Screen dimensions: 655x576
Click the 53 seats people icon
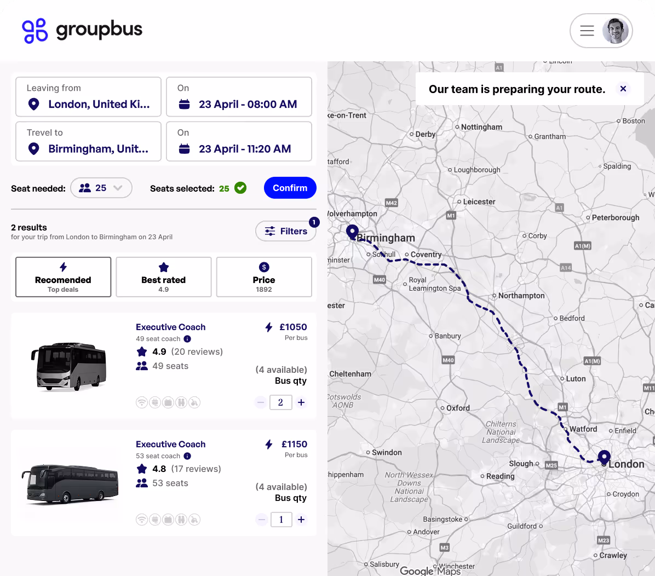point(142,483)
